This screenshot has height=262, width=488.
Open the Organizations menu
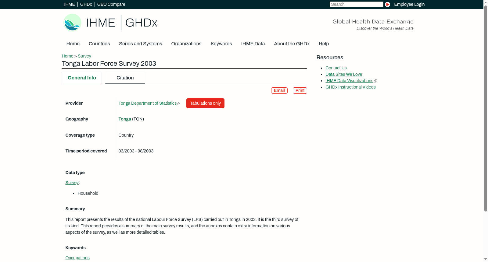[186, 44]
